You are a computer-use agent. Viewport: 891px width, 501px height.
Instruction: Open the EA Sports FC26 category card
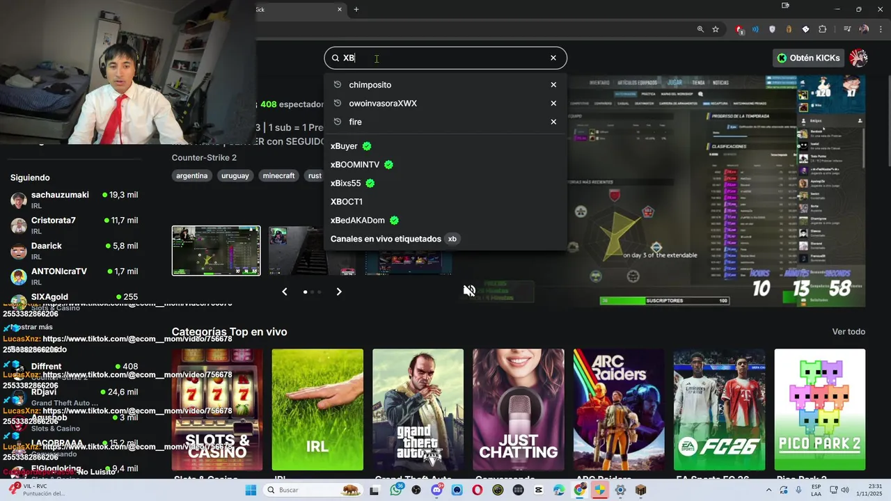[719, 410]
